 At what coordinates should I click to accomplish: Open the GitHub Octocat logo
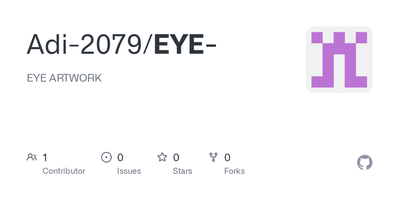pyautogui.click(x=365, y=162)
